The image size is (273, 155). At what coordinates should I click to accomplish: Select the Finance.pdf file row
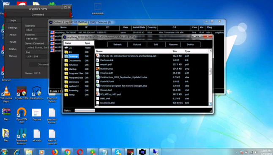(x=151, y=73)
